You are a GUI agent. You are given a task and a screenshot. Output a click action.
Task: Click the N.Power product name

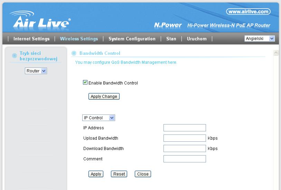click(x=168, y=25)
